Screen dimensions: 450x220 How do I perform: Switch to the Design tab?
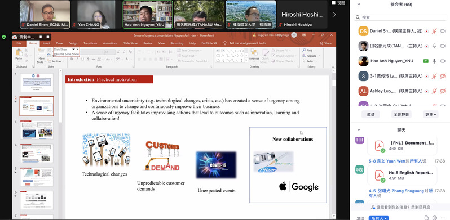(x=73, y=43)
